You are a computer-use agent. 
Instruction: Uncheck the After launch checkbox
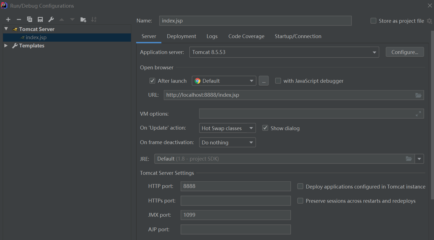(x=152, y=81)
